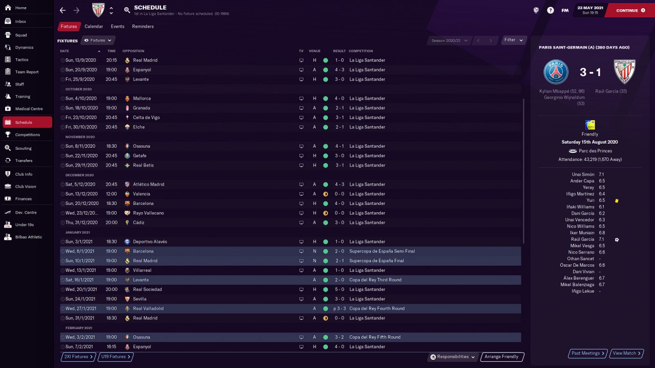Go to the next season arrow
Viewport: 655px width, 368px height.
pos(491,40)
